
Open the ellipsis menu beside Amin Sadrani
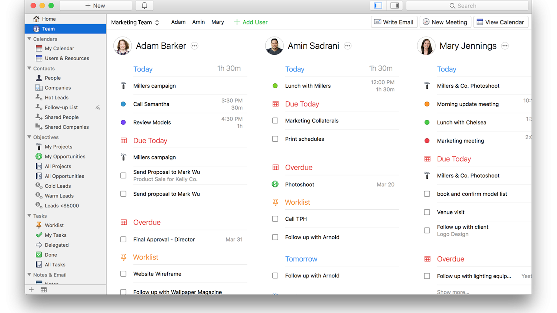point(348,46)
